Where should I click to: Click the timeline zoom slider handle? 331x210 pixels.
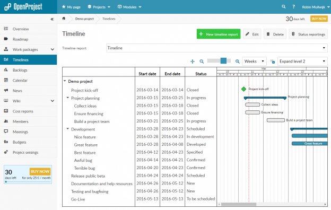[x=223, y=61]
